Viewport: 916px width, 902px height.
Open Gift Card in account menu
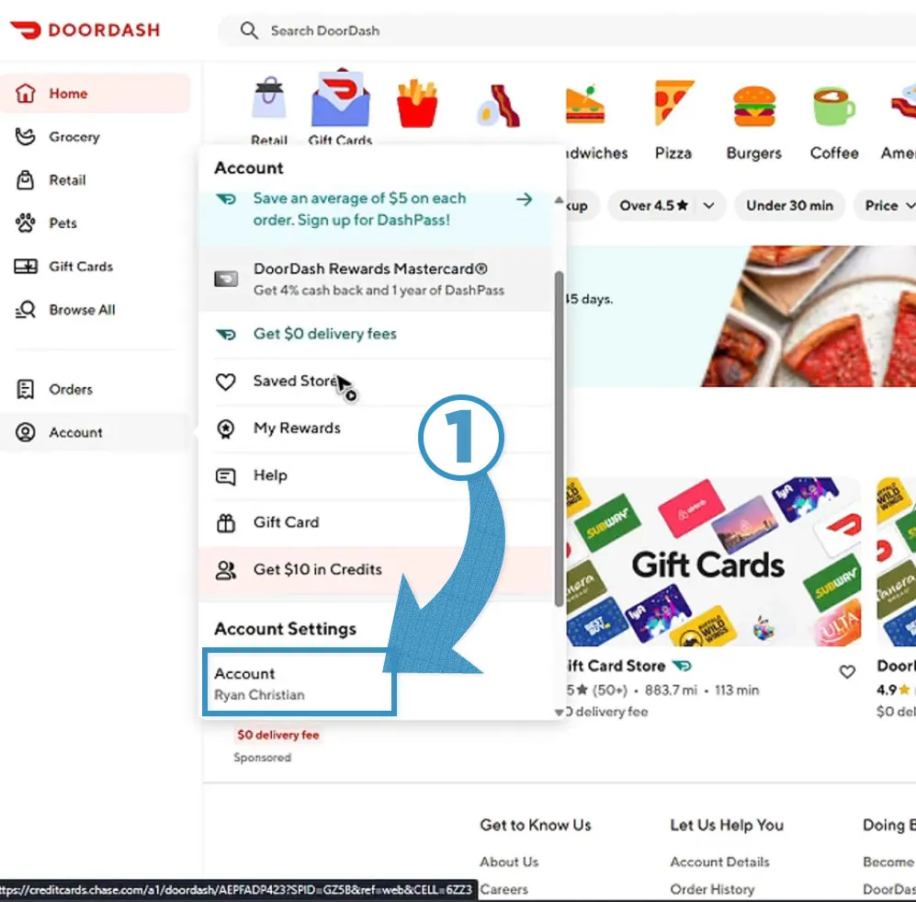tap(375, 522)
